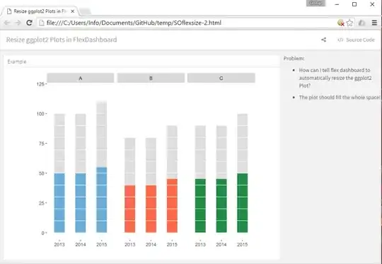Maximize the Chrome window
The image size is (382, 264).
[x=354, y=4]
